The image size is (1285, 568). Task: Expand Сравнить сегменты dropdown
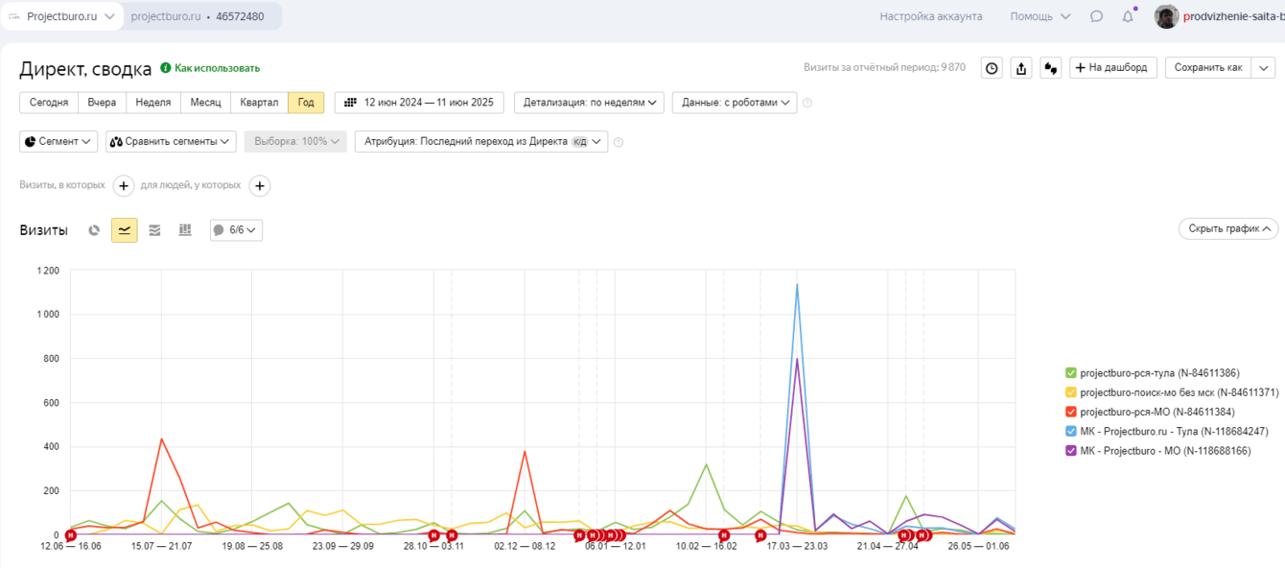(x=171, y=142)
